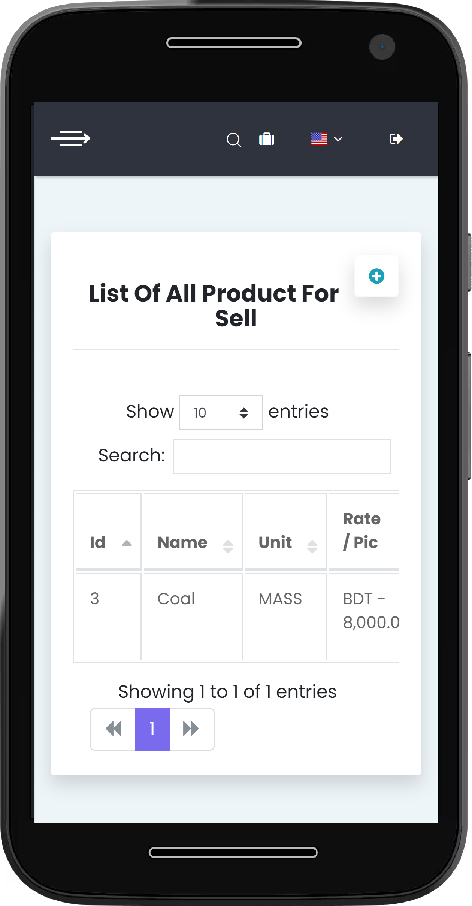The image size is (472, 906).
Task: Expand the language chevron dropdown
Action: coord(338,140)
